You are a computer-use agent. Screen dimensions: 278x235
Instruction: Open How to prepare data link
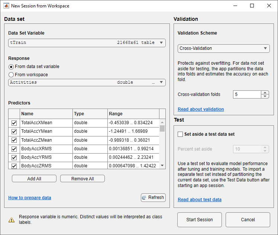point(30,198)
